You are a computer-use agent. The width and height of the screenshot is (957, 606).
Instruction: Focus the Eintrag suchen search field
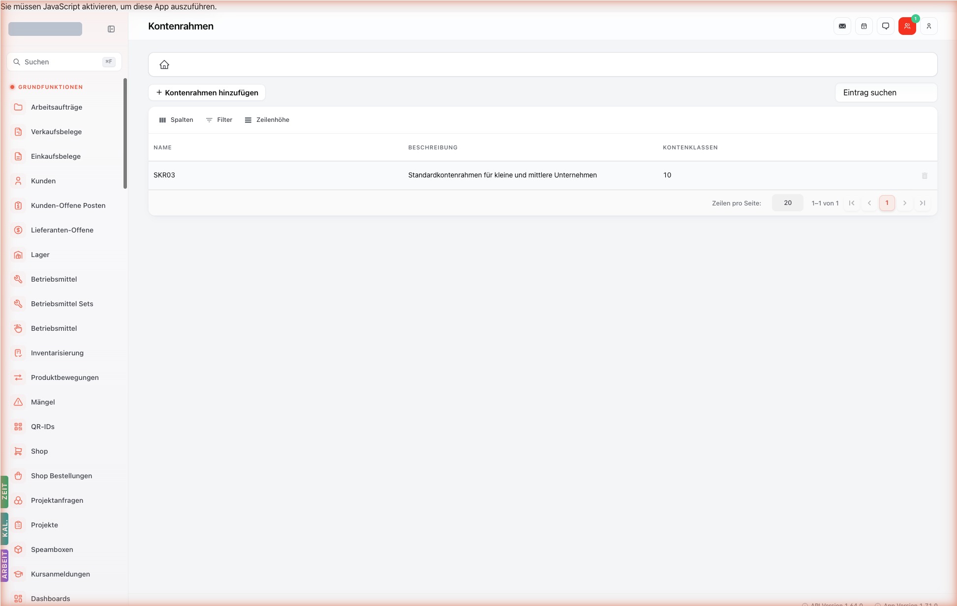click(886, 92)
